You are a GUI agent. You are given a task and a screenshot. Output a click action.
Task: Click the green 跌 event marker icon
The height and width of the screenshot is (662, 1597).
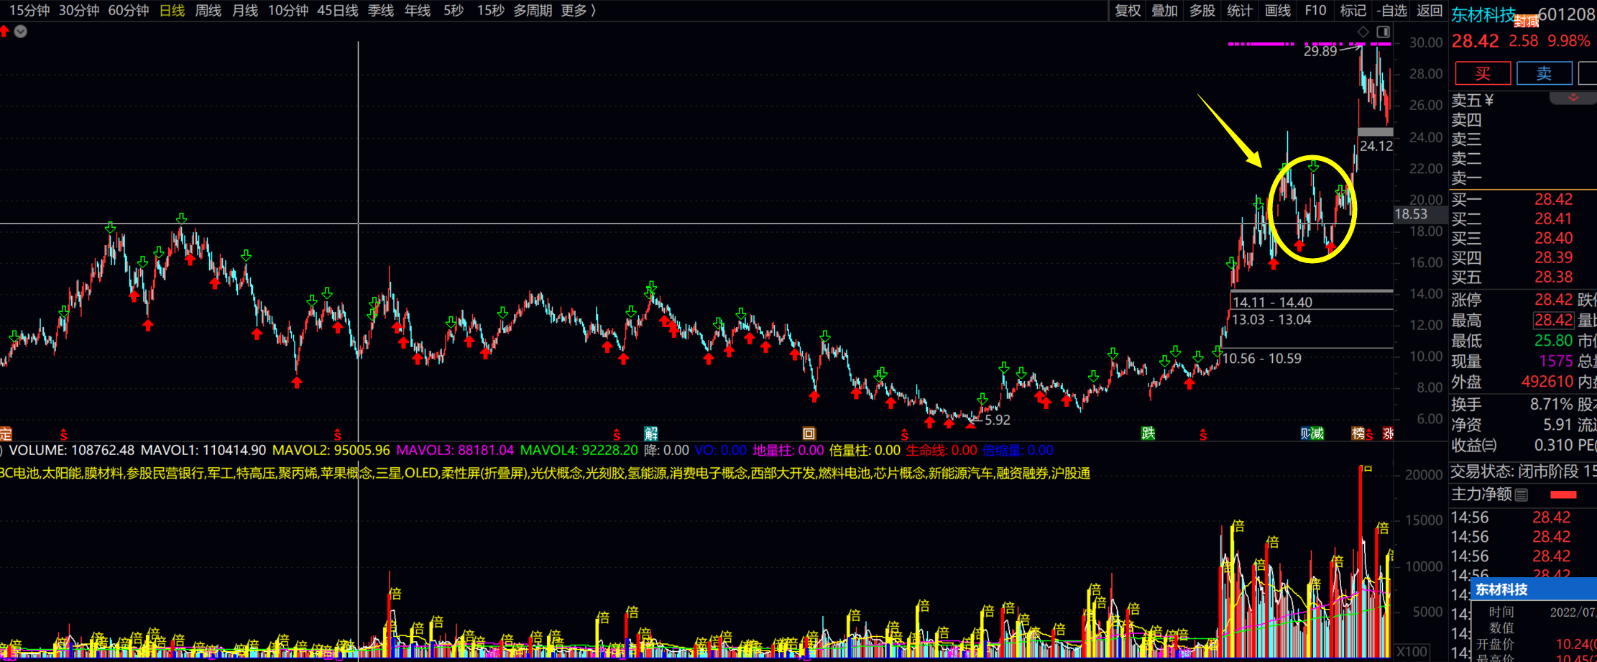point(1148,433)
